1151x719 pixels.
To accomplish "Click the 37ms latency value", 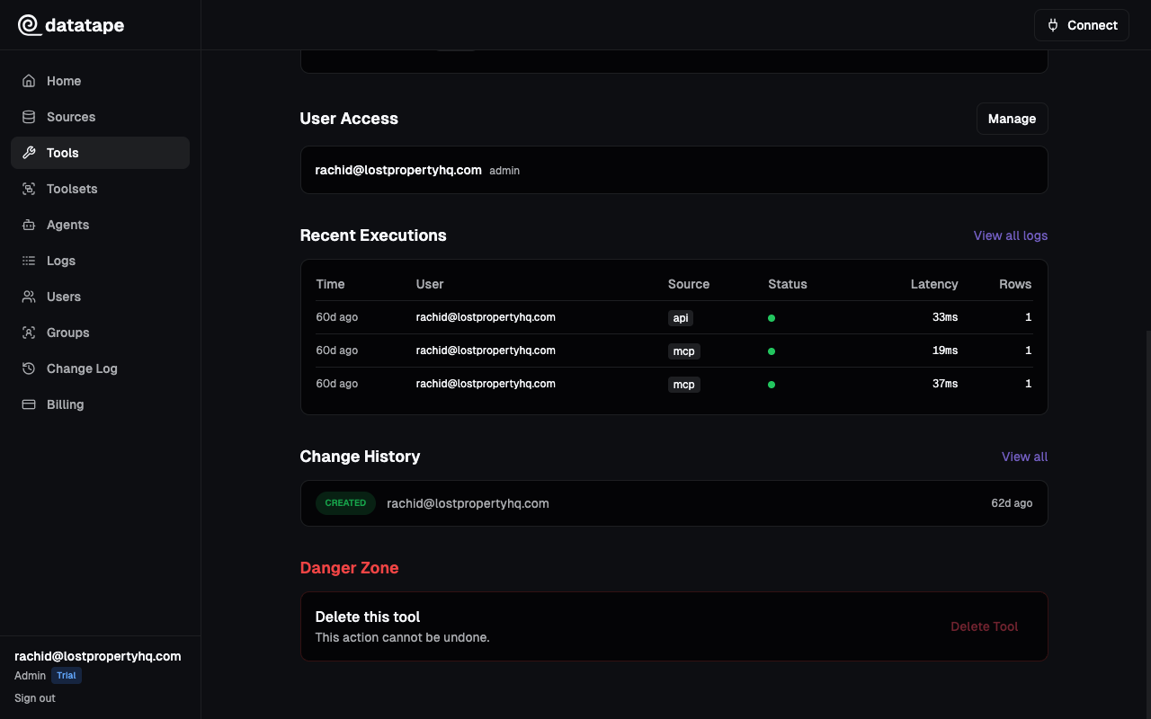I will (x=945, y=384).
